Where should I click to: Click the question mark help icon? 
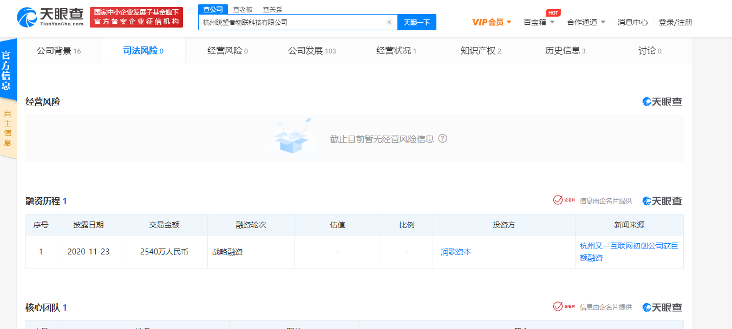[442, 138]
